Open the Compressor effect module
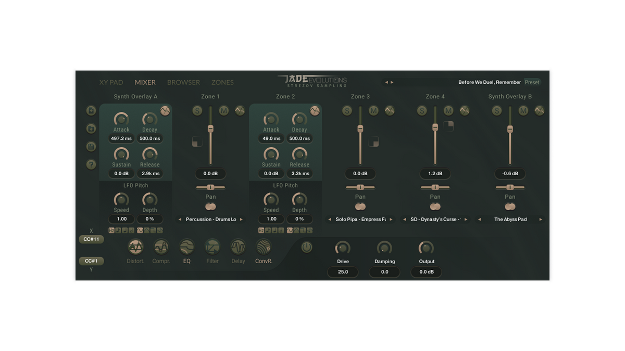This screenshot has width=625, height=351. click(161, 247)
